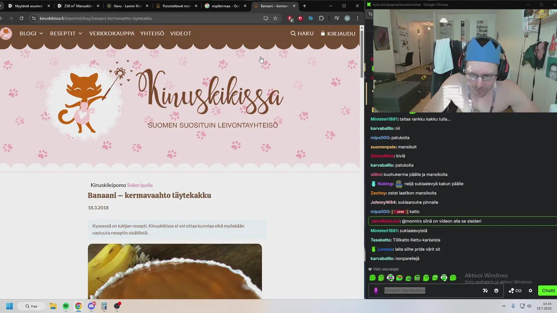The height and width of the screenshot is (313, 557).
Task: Show hidden system tray icons
Action: pos(504,306)
